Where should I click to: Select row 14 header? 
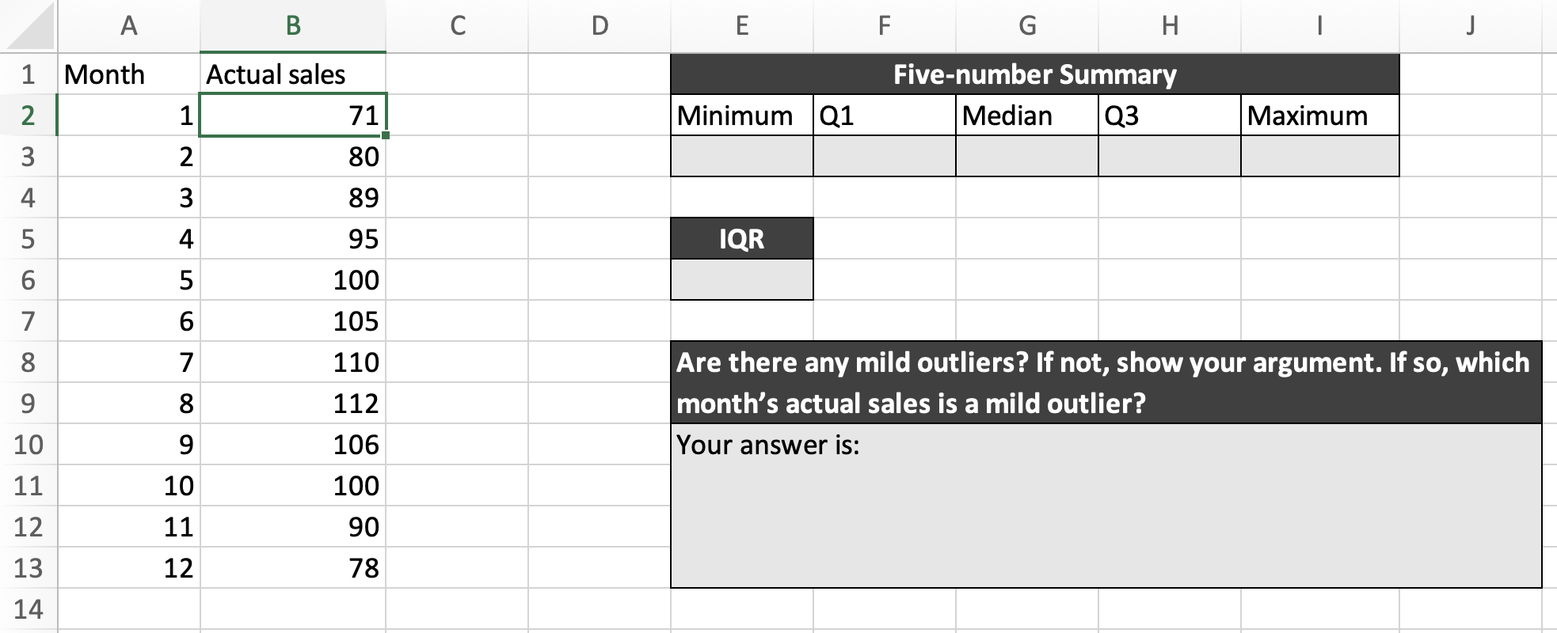click(x=26, y=609)
